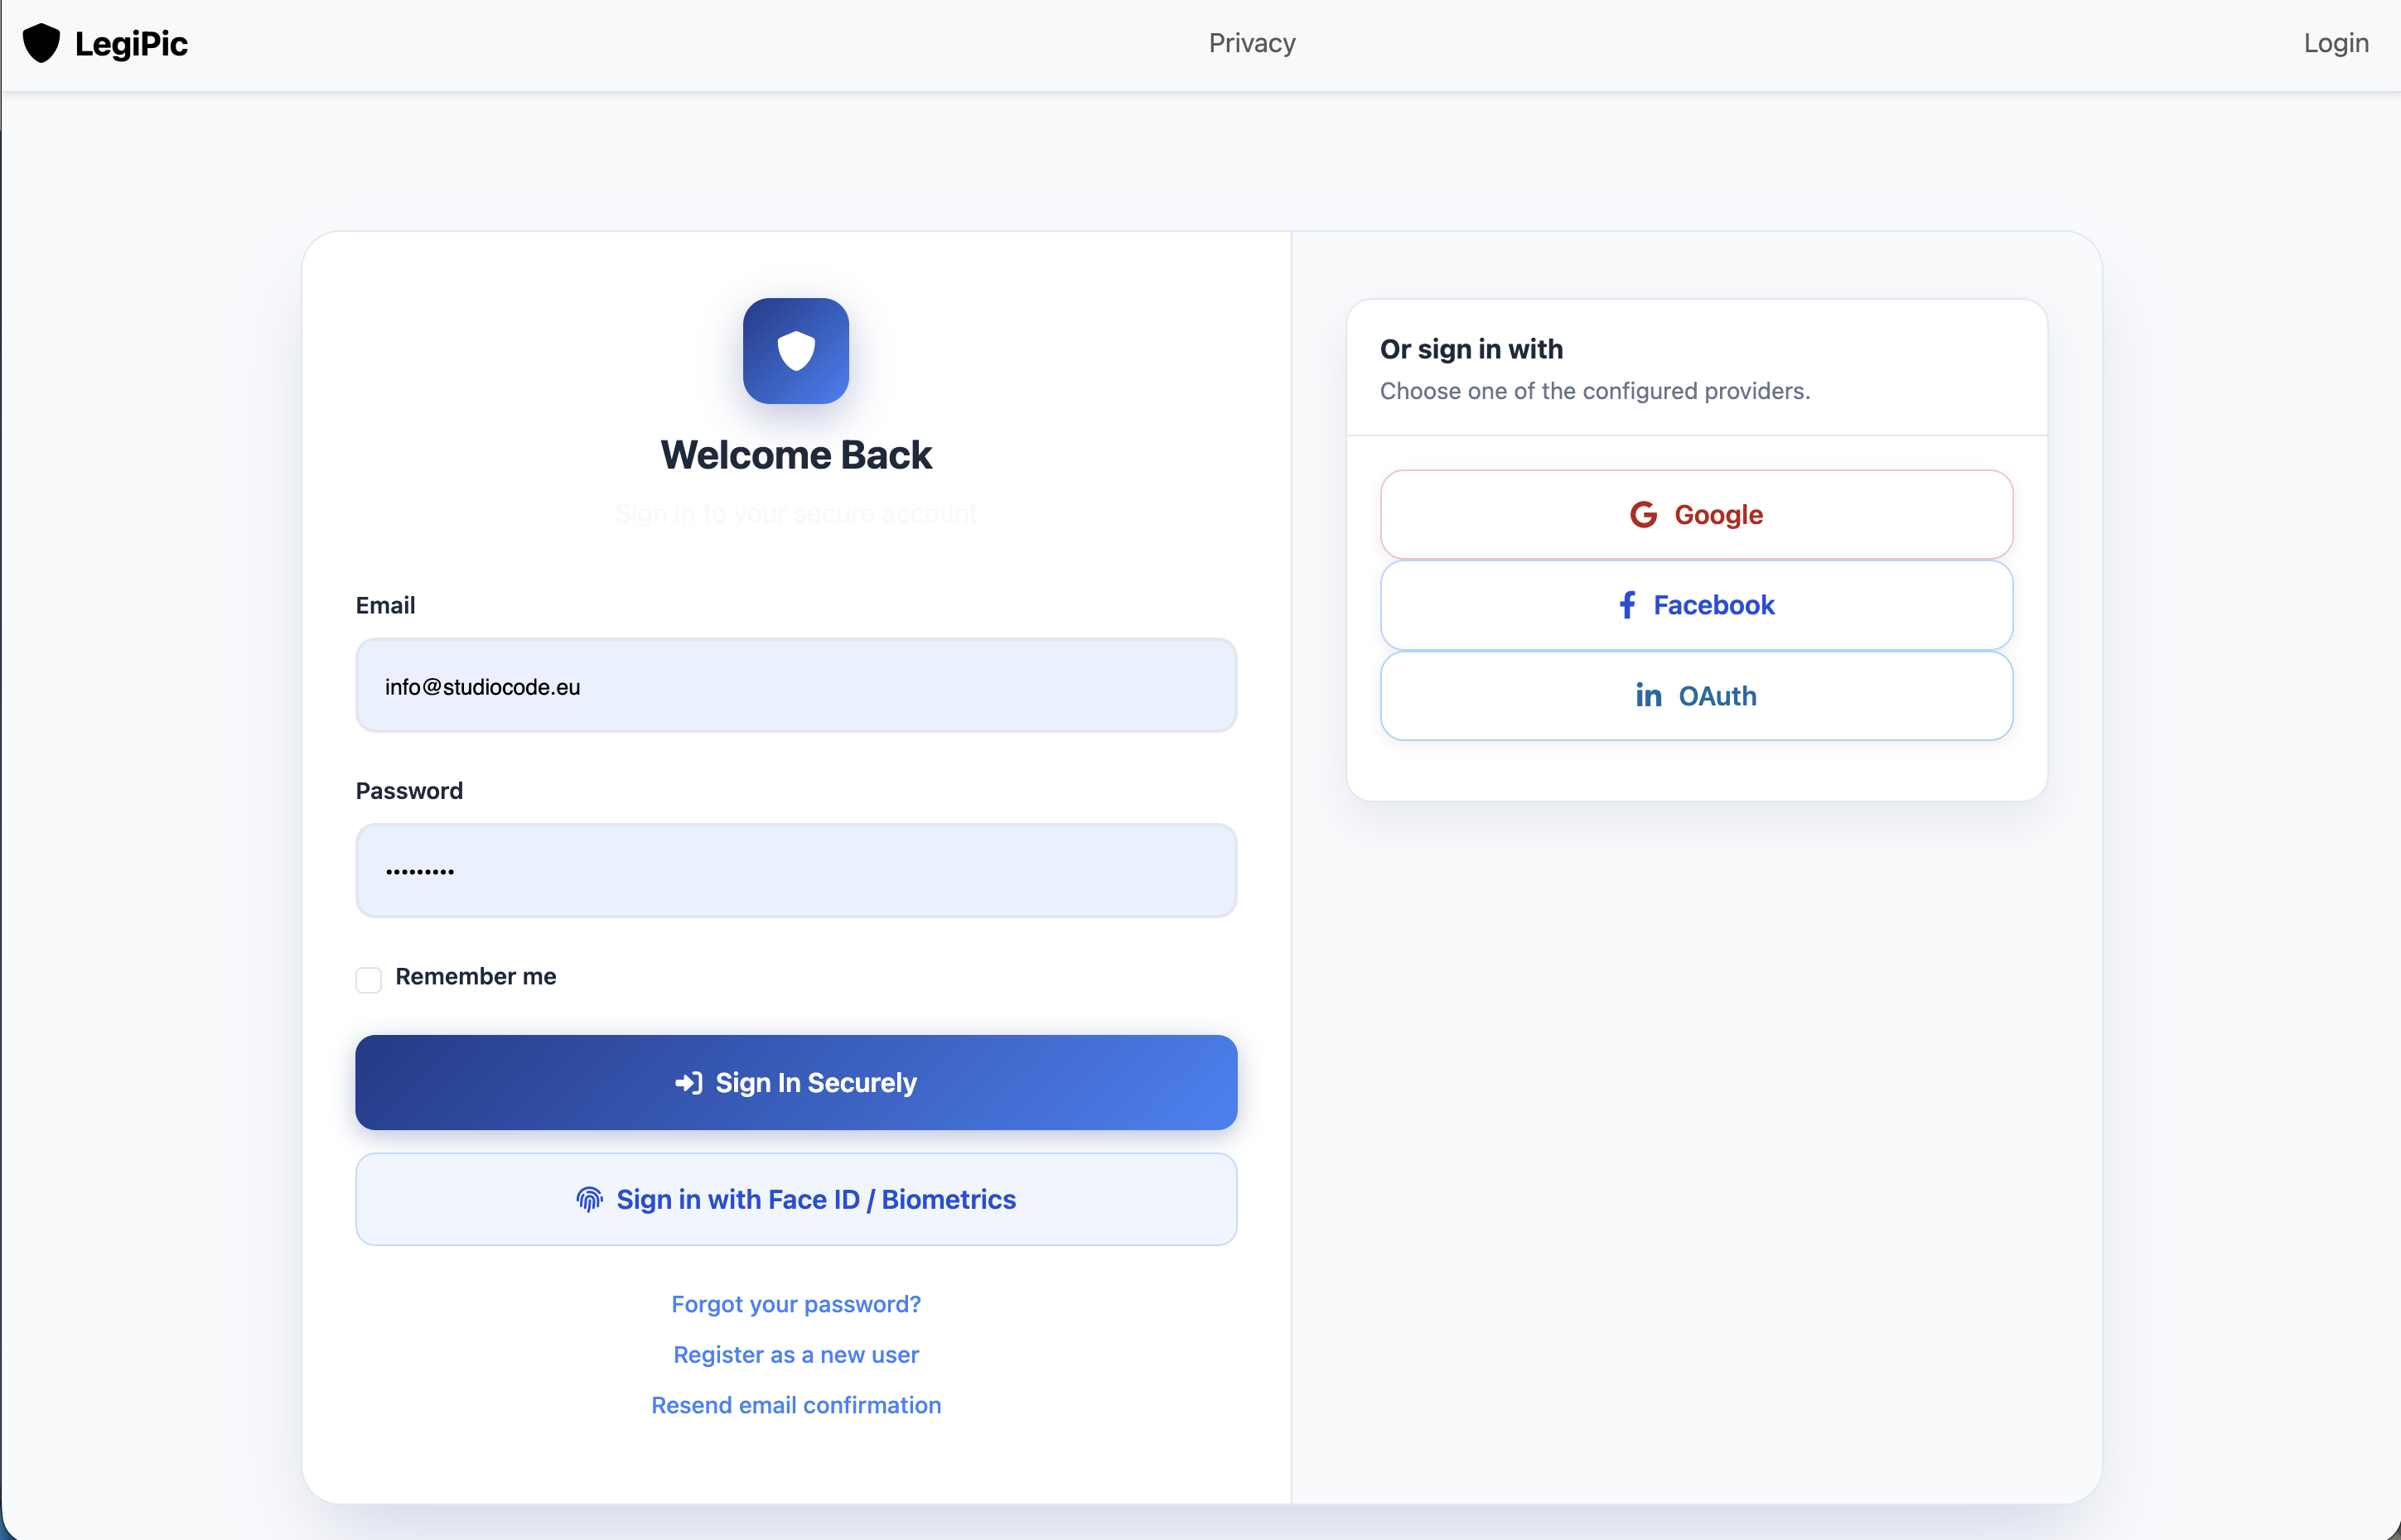Screen dimensions: 2401x1540
Task: Click the LinkedIn in logo icon
Action: (x=1649, y=695)
